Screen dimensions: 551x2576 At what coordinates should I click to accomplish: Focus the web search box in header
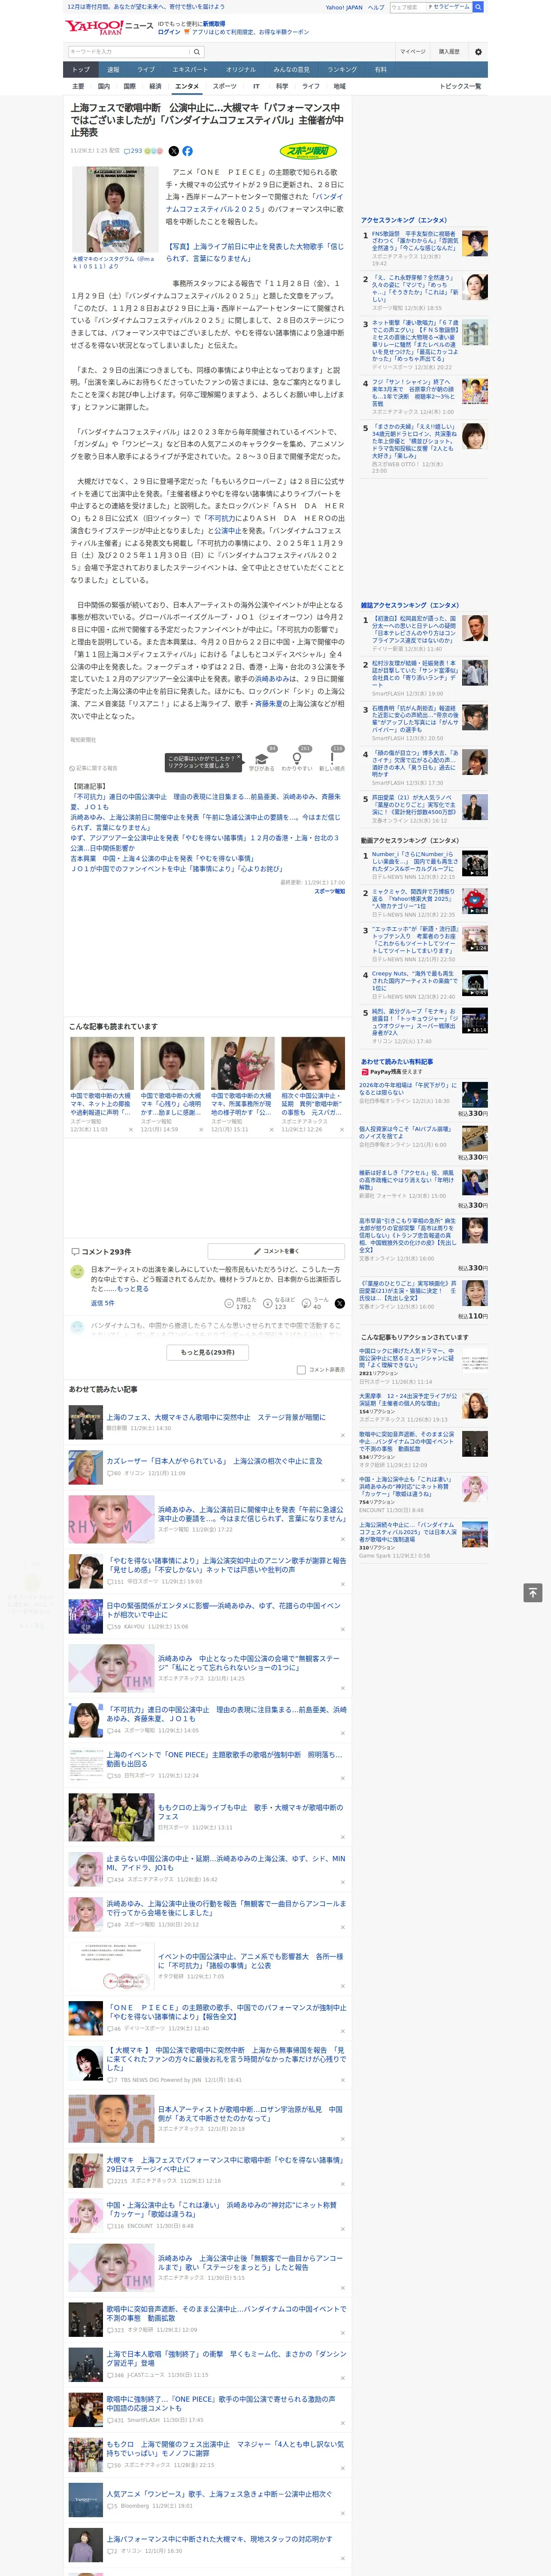click(409, 7)
